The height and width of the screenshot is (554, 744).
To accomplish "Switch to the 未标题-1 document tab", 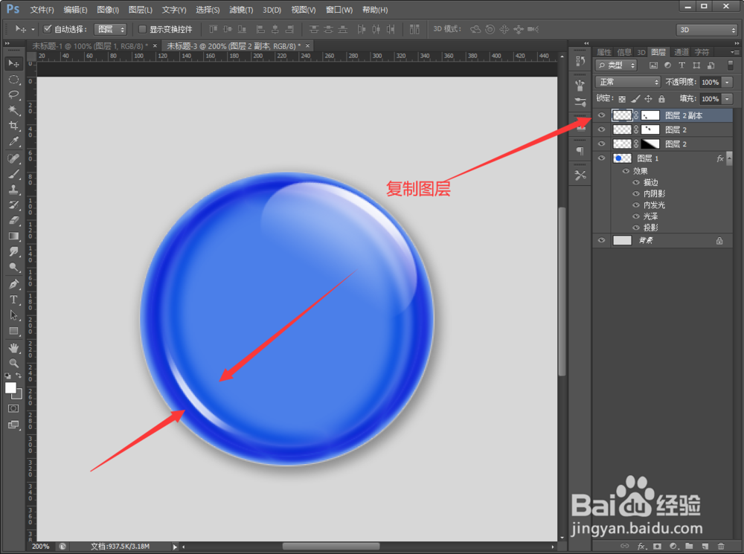I will (x=90, y=46).
